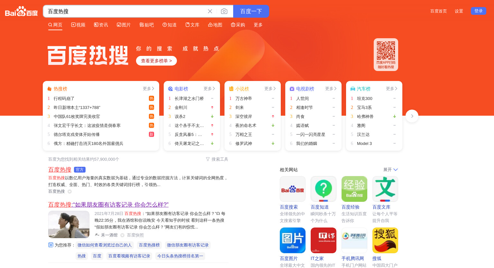494x268 pixels.
Task: Switch to 视频 tab
Action: click(78, 25)
